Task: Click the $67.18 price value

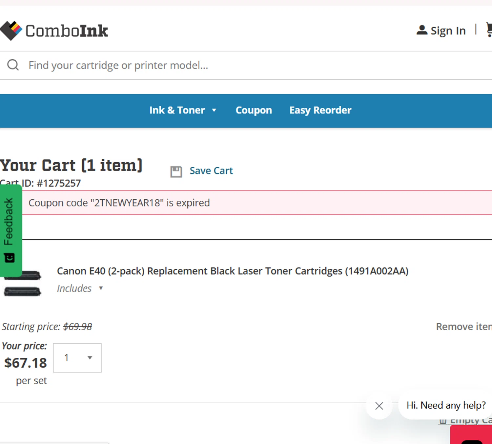Action: click(x=26, y=363)
